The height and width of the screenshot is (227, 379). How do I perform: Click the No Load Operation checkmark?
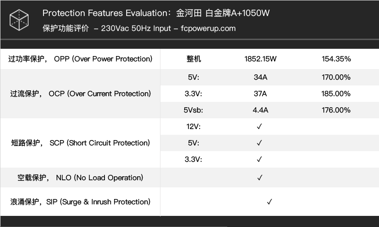click(260, 178)
